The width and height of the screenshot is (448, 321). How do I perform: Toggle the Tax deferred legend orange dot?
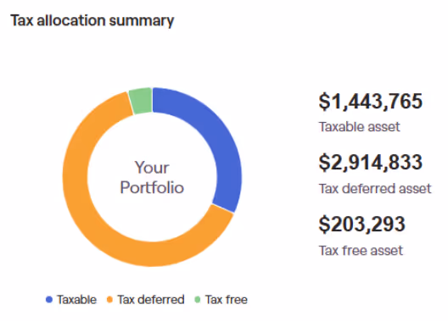[109, 300]
